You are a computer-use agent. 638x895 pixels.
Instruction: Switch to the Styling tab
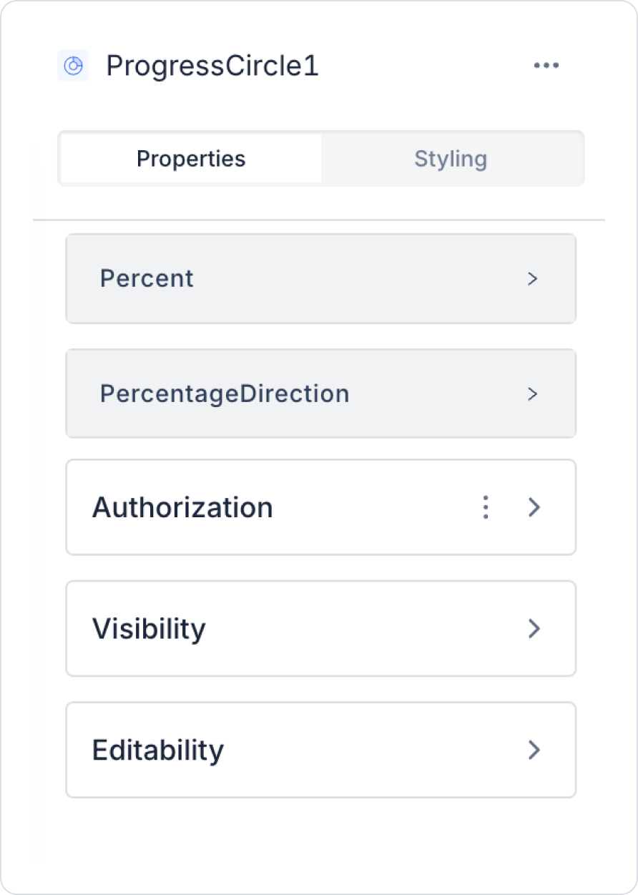451,158
